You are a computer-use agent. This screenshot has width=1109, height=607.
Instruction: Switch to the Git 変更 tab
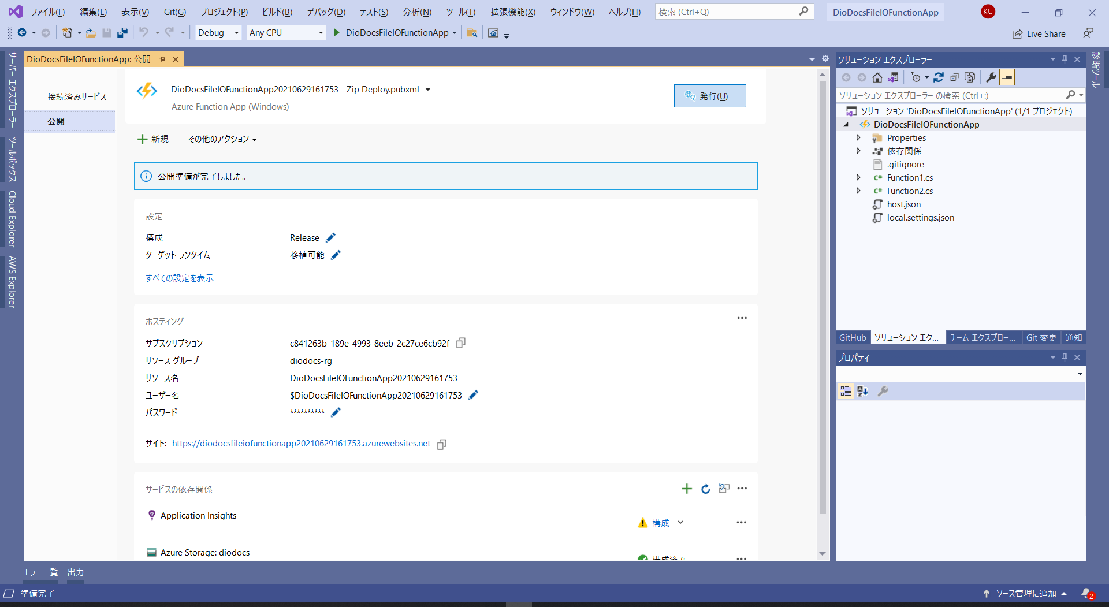coord(1041,338)
